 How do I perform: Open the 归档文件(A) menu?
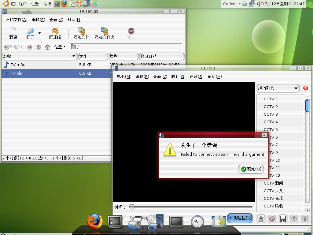(x=17, y=20)
